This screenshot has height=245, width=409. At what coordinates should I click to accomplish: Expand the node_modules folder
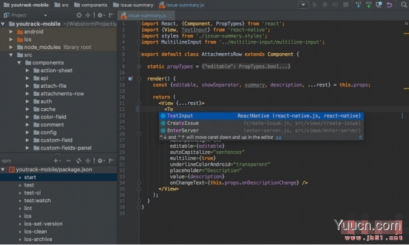11,47
